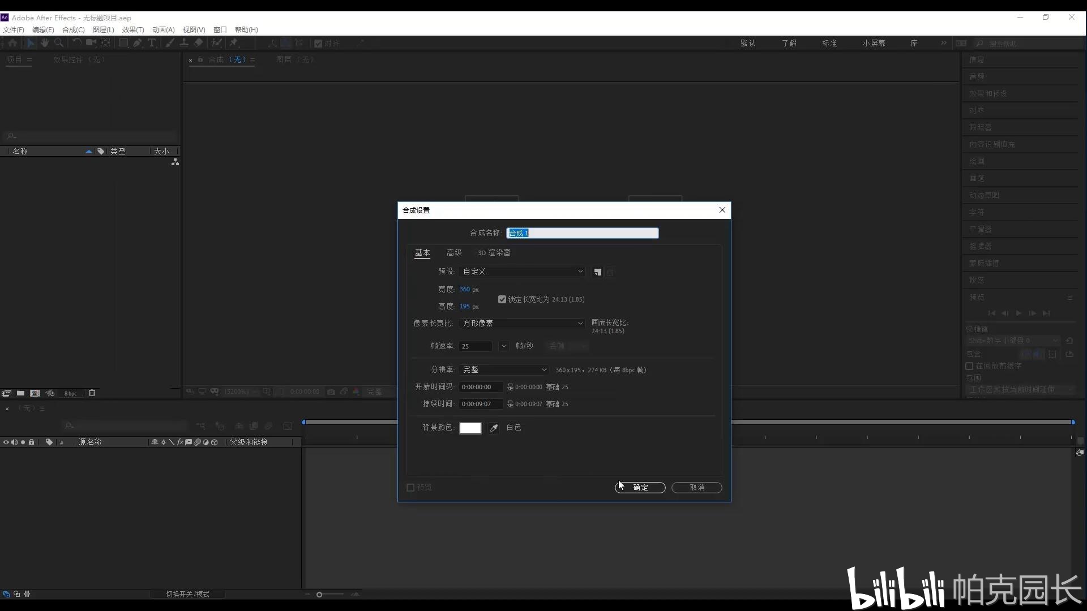Click the composition name input field showing 合成 1

[583, 233]
